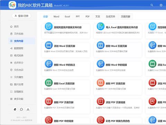The image size is (166, 125).
Task: Click the search magnifier icon in header
Action: tap(152, 5)
